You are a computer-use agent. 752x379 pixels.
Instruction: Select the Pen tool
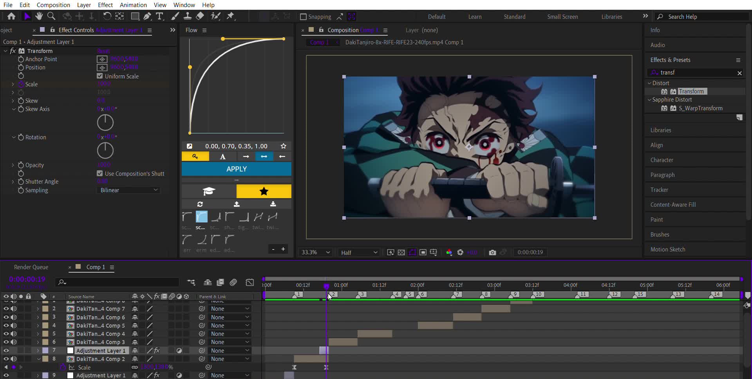[147, 16]
